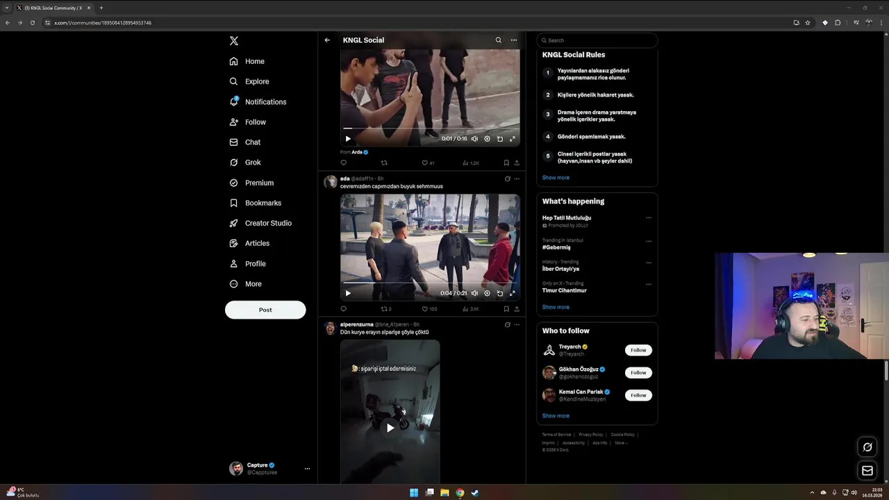This screenshot has height=500, width=889.
Task: Click the Articles sidebar icon
Action: tap(234, 243)
